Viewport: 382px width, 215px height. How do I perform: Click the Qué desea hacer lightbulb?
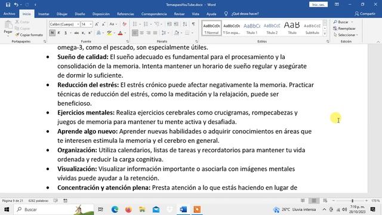coord(226,14)
